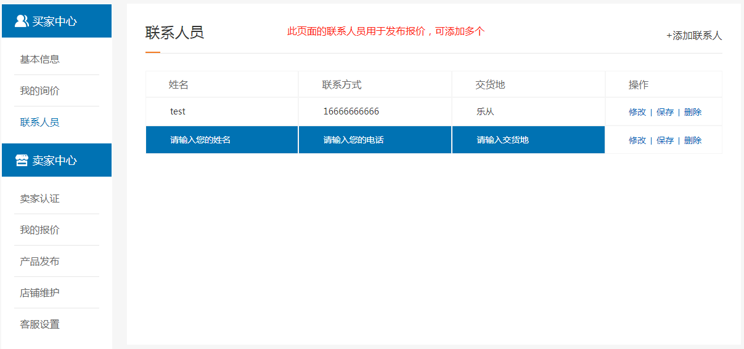
Task: Delete the test contact via 删除
Action: tap(693, 112)
